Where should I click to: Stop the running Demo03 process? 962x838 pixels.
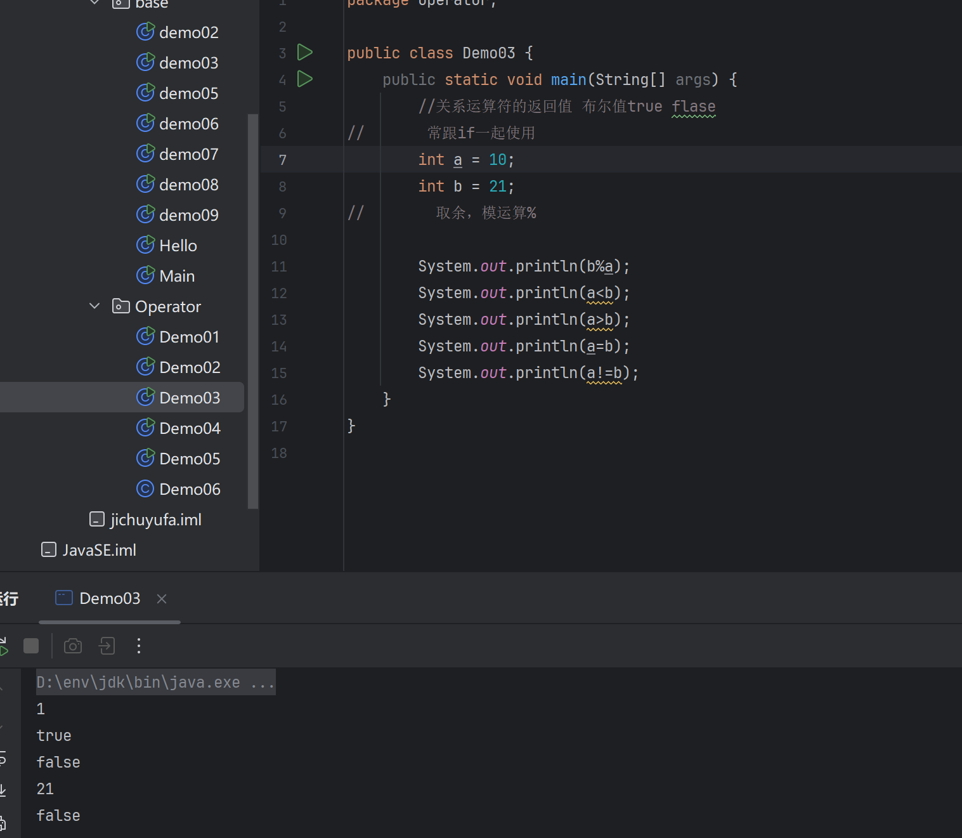[x=31, y=646]
